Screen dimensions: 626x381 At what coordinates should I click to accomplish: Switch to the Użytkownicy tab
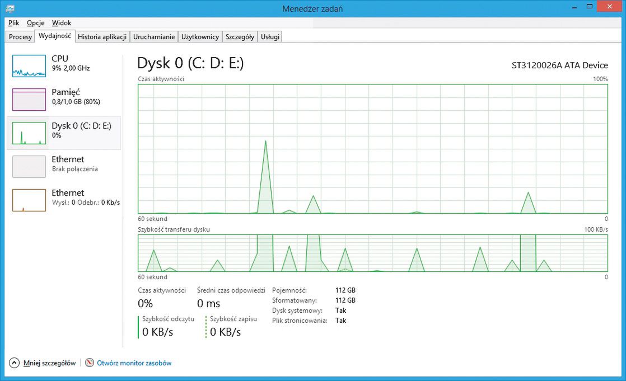coord(200,37)
